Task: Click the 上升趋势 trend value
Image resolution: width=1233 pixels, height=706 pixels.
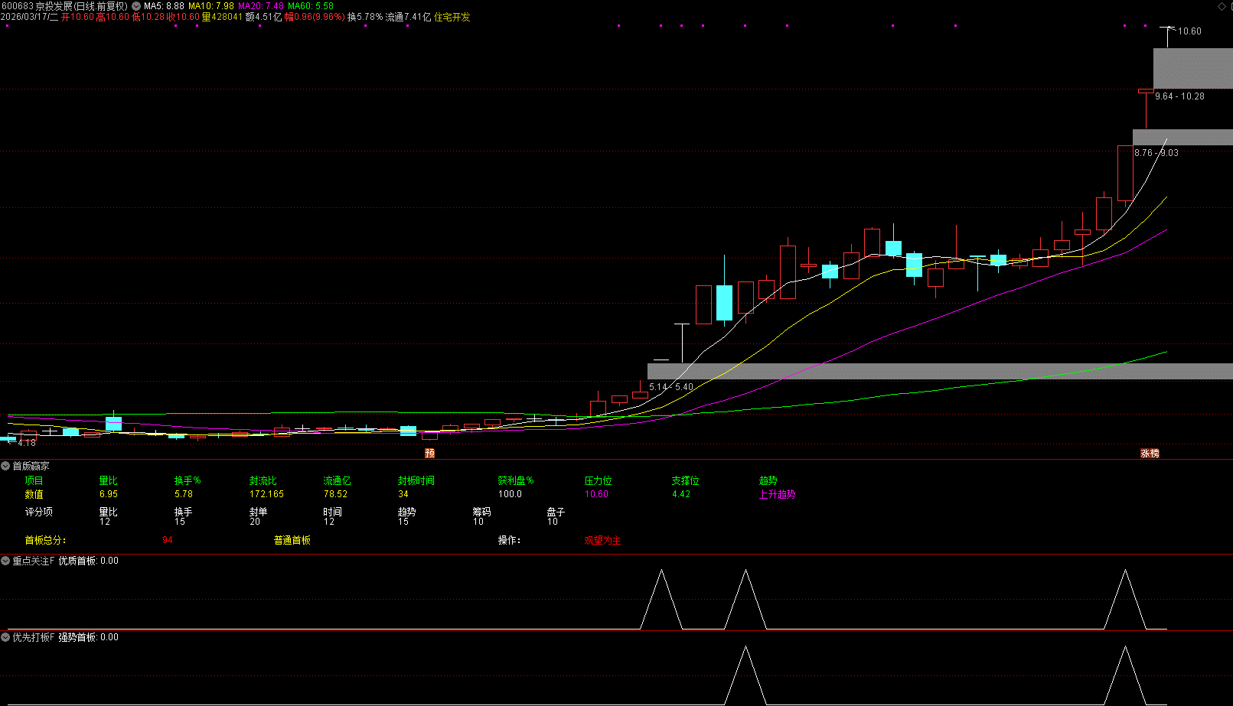Action: coord(777,494)
